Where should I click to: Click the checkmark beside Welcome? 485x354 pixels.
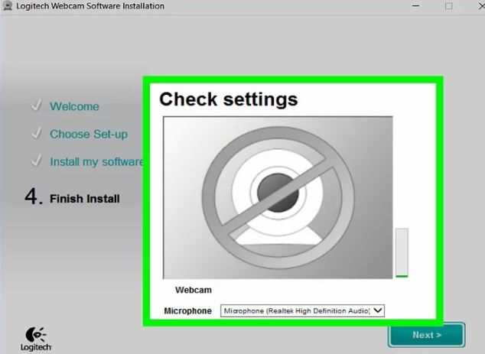[x=37, y=106]
